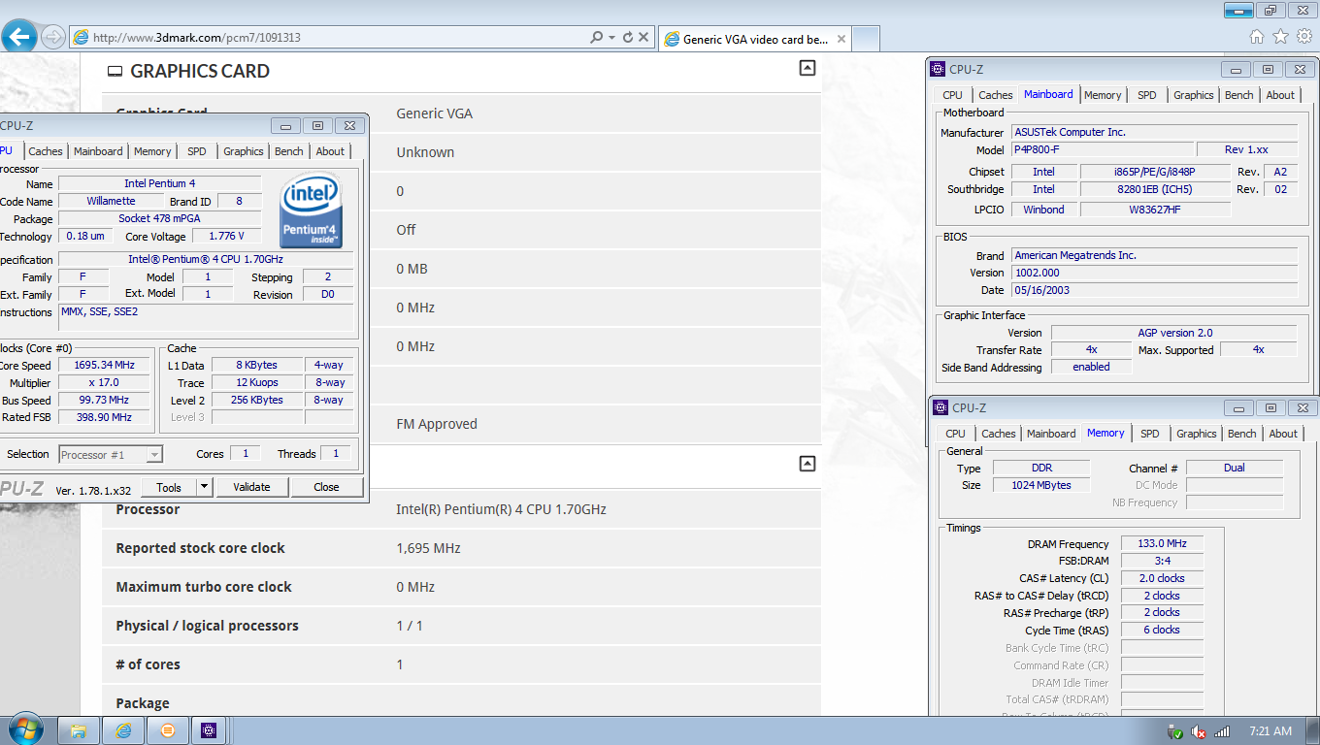The image size is (1320, 745).
Task: Refresh the 3dmark page
Action: (627, 38)
